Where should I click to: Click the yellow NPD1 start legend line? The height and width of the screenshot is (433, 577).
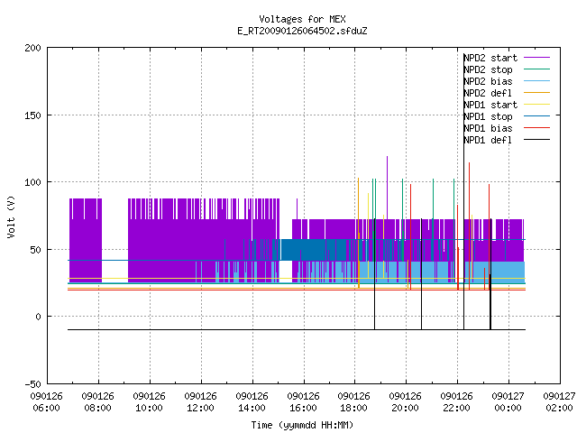[537, 105]
